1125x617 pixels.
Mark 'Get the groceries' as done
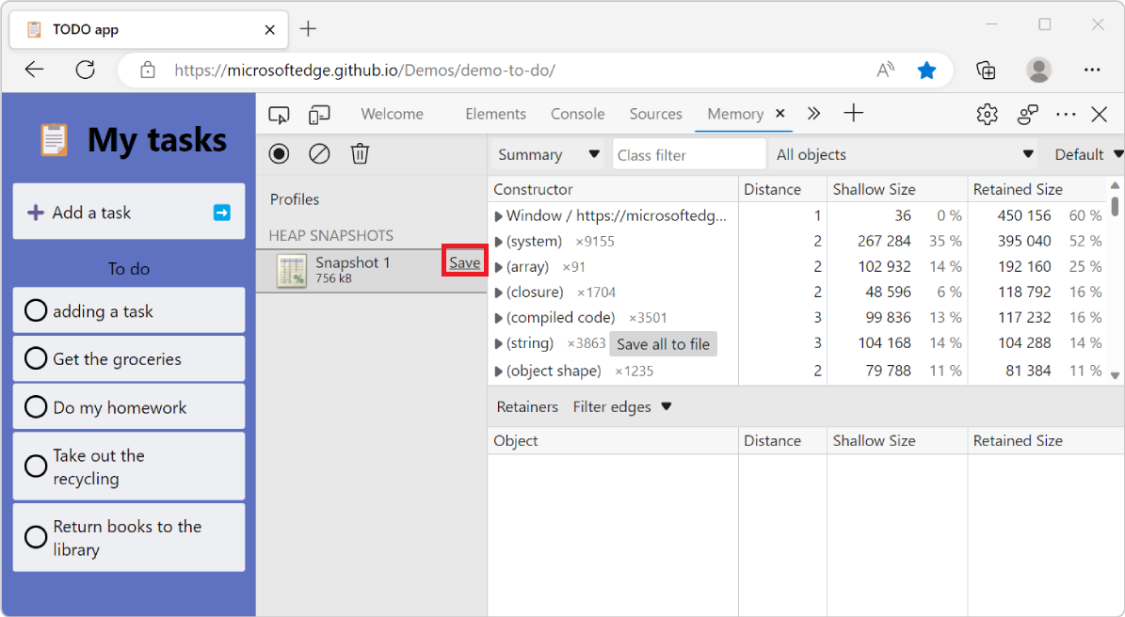coord(35,358)
